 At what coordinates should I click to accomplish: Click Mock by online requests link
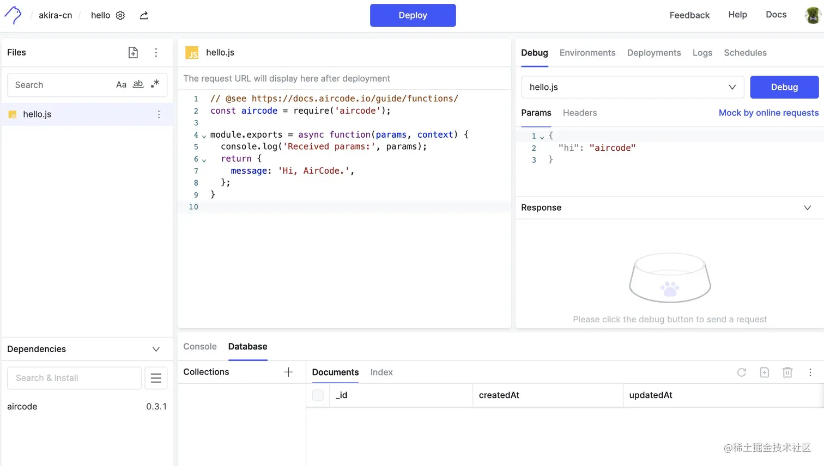tap(768, 113)
